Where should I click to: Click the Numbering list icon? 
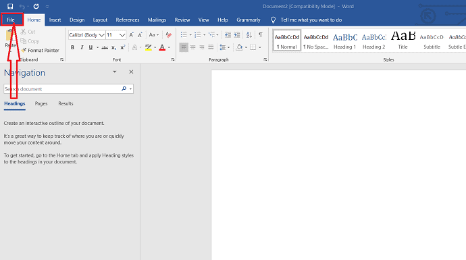(198, 34)
